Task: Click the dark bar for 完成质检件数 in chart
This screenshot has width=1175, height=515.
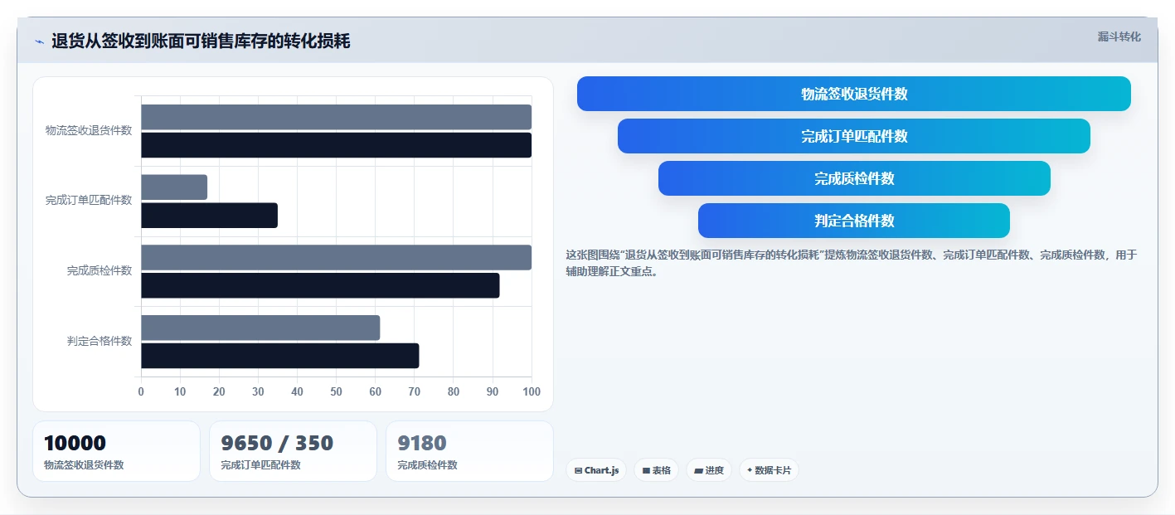Action: pos(320,285)
